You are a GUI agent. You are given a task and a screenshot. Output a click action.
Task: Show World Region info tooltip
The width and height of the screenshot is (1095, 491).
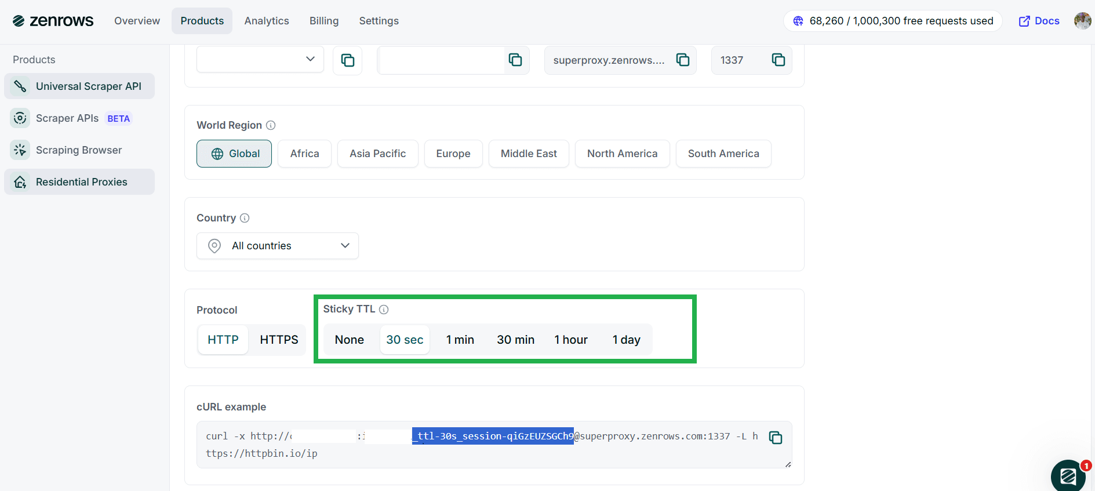coord(271,125)
